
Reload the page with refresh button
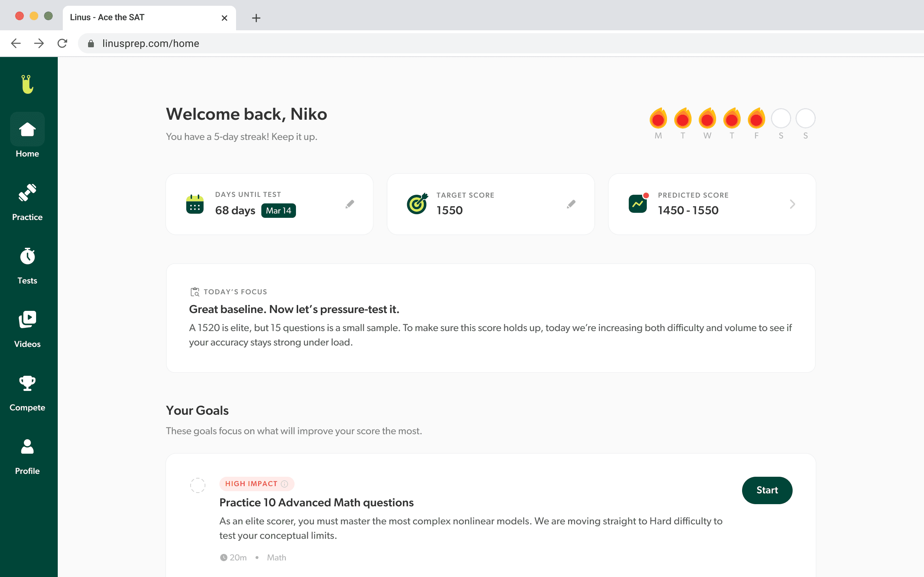click(x=62, y=44)
